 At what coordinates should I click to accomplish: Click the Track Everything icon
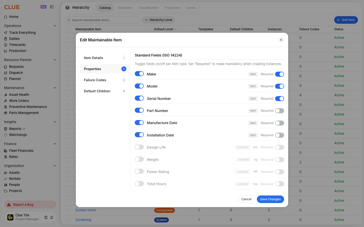[x=6, y=33]
